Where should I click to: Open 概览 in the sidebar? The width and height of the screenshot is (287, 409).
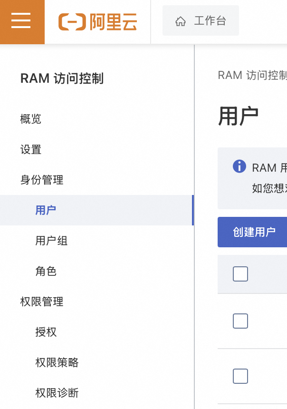pyautogui.click(x=31, y=119)
